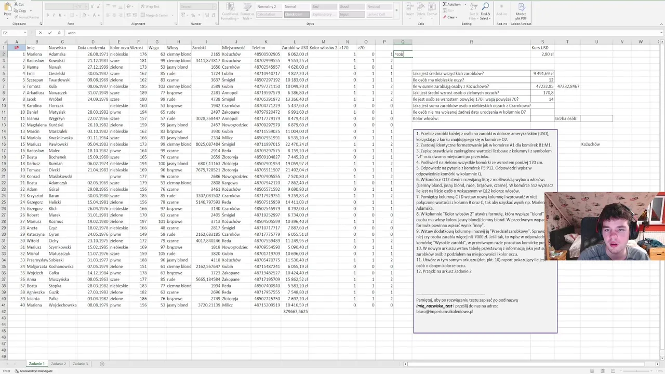The width and height of the screenshot is (665, 374).
Task: Click cell 'Jaka jest średnia wszystkich zarobków?'
Action: [x=471, y=74]
